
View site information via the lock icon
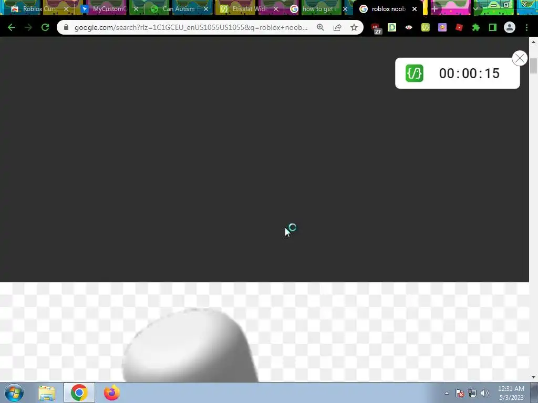(x=66, y=27)
